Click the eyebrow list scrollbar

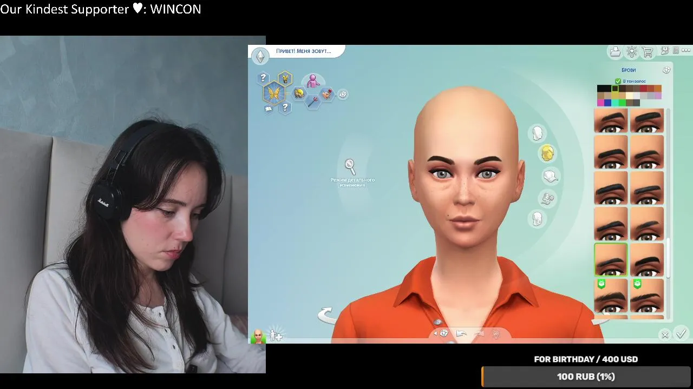coord(668,258)
